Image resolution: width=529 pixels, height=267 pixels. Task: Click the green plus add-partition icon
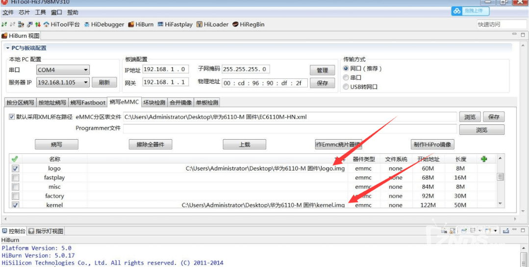point(484,159)
